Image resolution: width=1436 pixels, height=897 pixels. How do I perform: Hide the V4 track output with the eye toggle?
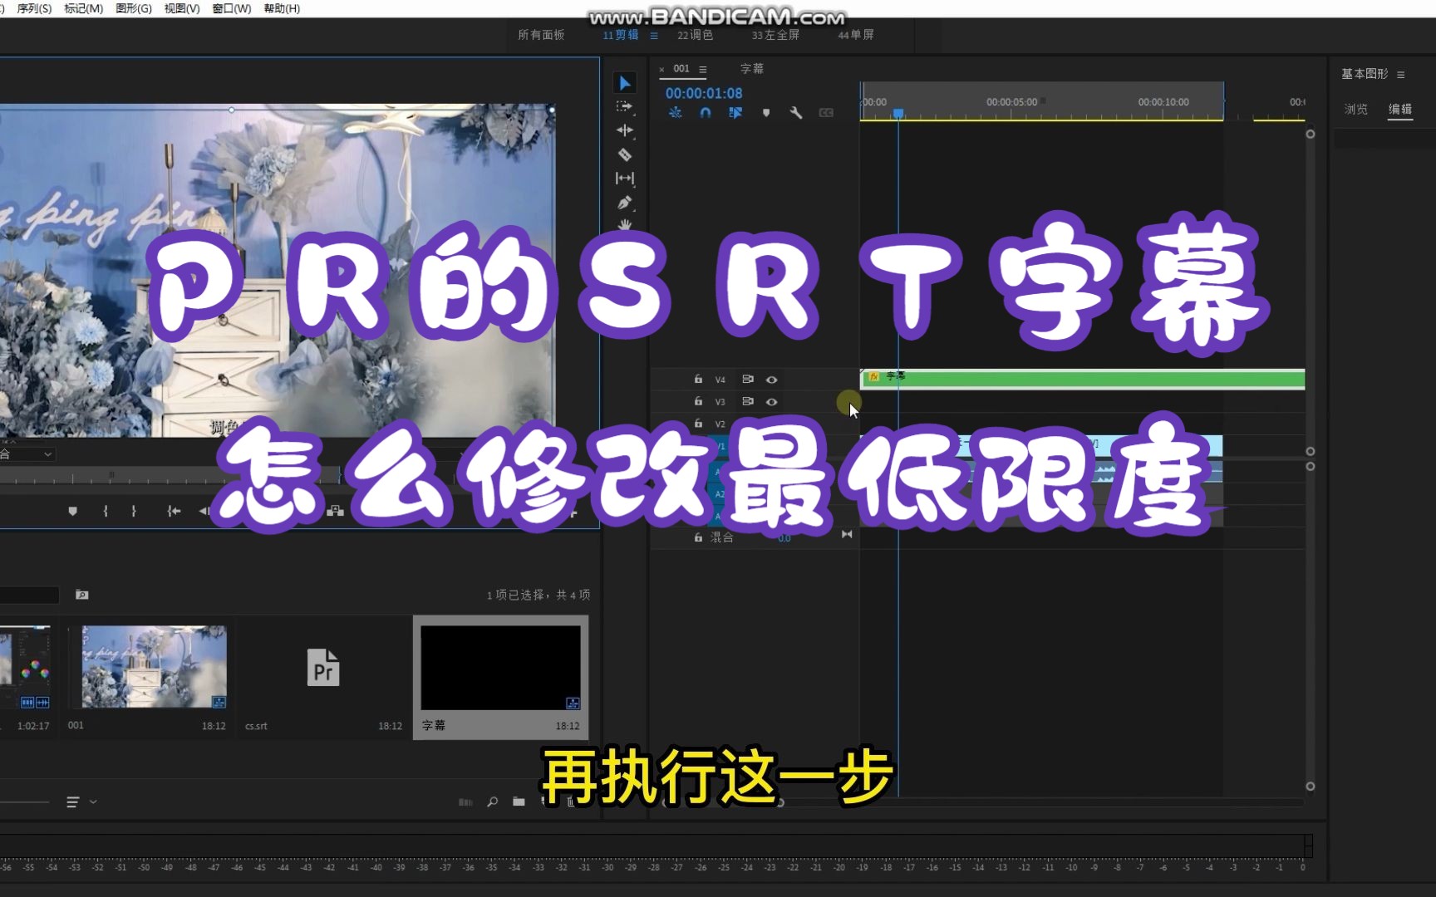point(771,380)
